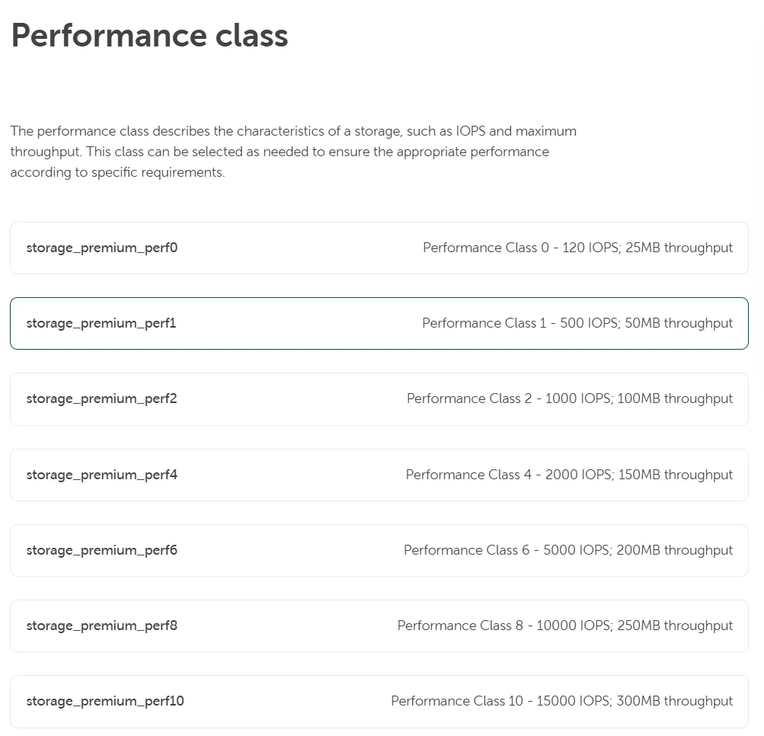
Task: Click the 10000 IOPS 250MB label
Action: (x=564, y=625)
